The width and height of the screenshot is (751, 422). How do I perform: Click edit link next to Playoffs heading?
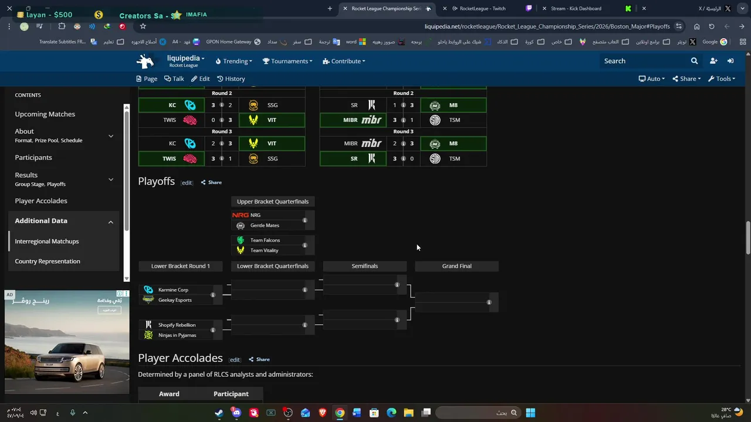[x=187, y=183]
